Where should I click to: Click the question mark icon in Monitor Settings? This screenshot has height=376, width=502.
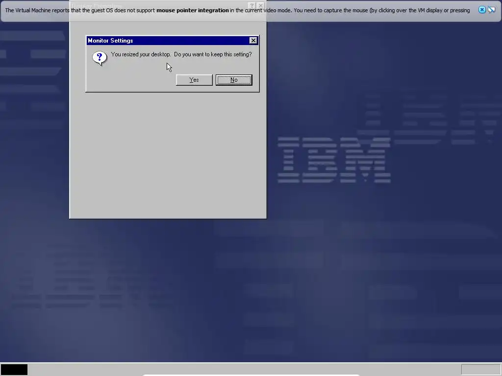pos(100,59)
